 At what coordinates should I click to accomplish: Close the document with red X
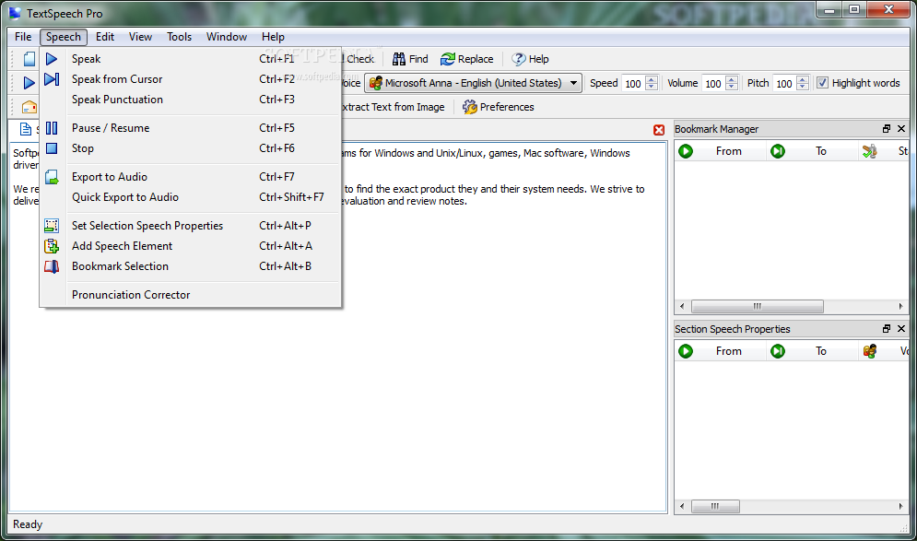point(659,130)
